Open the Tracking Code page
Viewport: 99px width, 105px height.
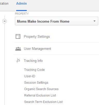(x=34, y=70)
